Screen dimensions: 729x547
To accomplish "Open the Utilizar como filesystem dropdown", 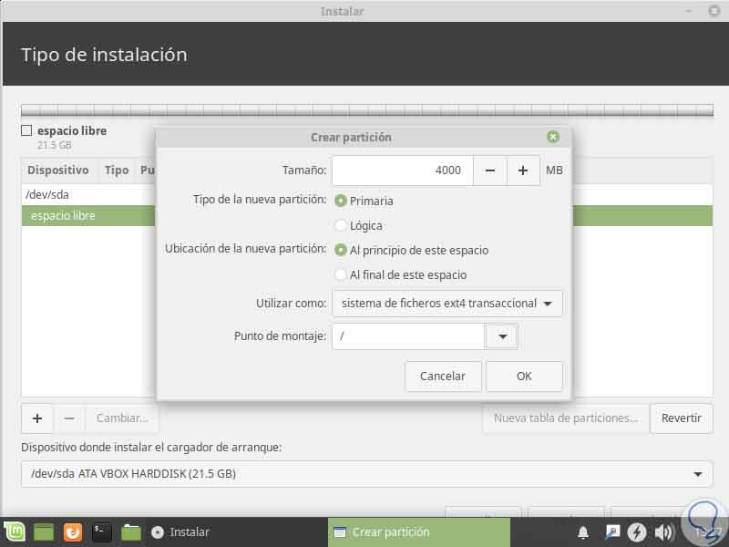I will coord(447,304).
